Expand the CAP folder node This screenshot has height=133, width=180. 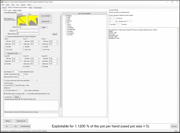pos(66,23)
